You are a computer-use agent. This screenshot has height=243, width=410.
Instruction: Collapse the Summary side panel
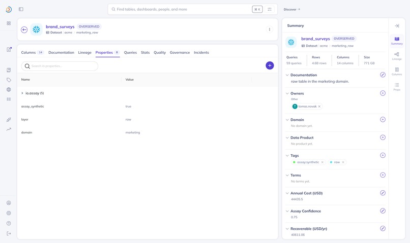coord(397,26)
